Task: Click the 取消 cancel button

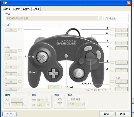Action: pos(123,114)
